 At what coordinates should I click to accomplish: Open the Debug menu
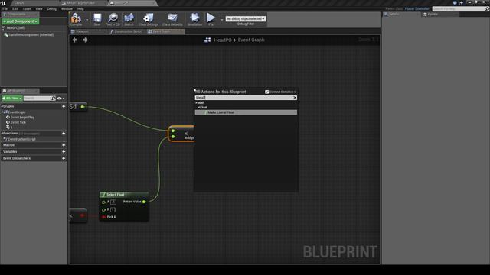coord(52,8)
